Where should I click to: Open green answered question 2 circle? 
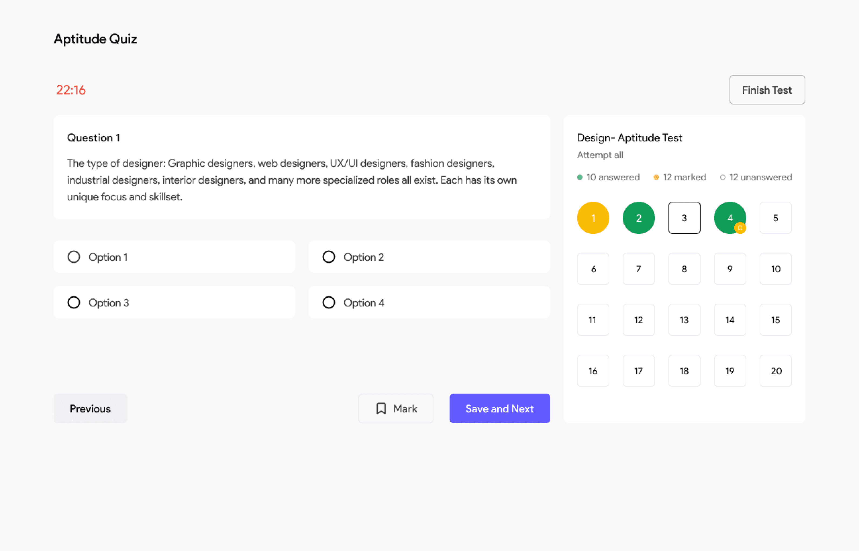pos(639,218)
